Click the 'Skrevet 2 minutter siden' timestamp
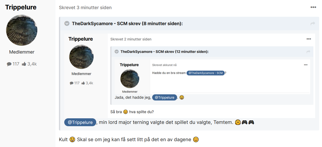The height and width of the screenshot is (147, 322). pyautogui.click(x=131, y=39)
